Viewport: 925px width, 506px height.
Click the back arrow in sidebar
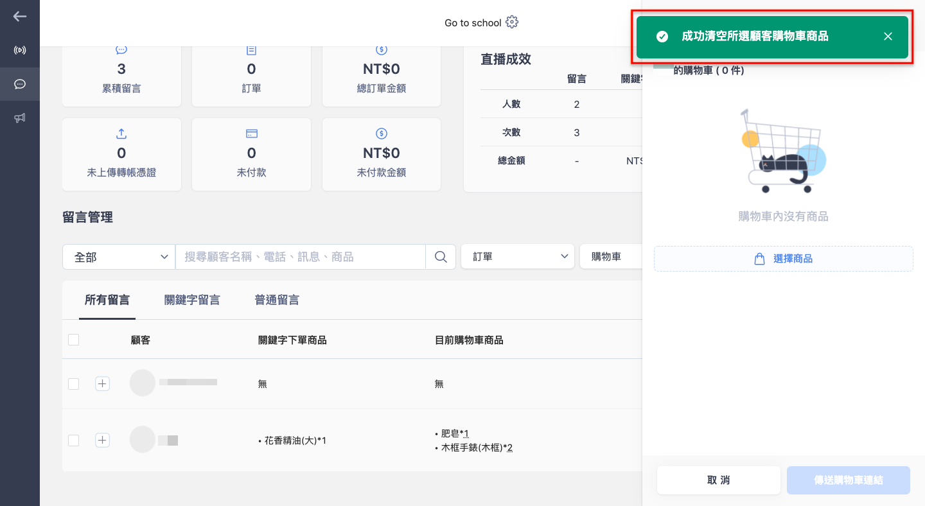click(x=20, y=17)
